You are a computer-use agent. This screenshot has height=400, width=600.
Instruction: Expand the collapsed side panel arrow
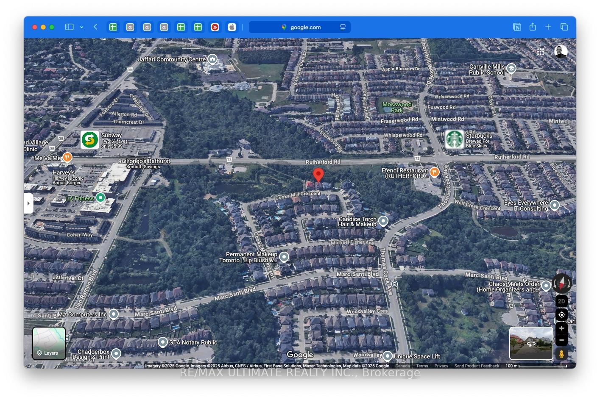(x=28, y=203)
